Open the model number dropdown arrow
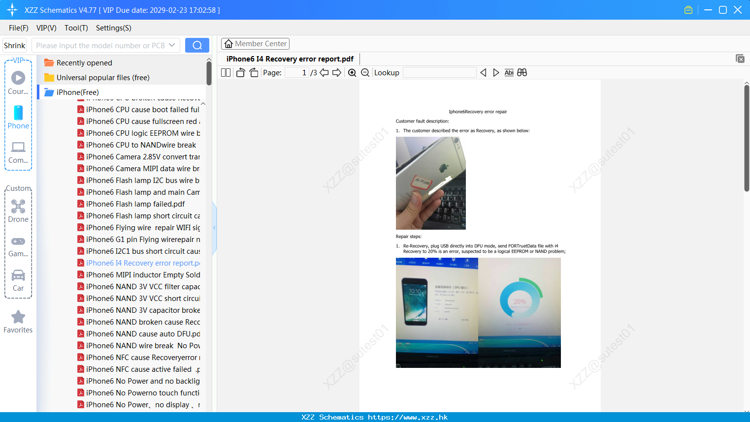The width and height of the screenshot is (750, 422). pyautogui.click(x=172, y=45)
